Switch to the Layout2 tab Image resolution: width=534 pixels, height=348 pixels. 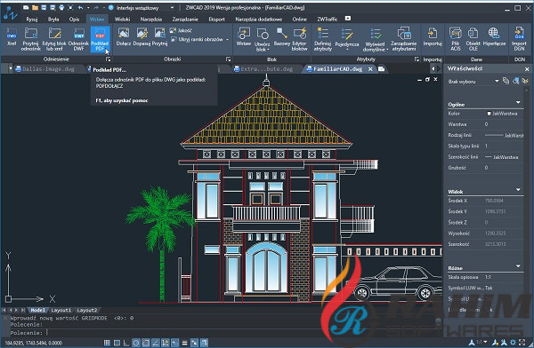[x=87, y=310]
